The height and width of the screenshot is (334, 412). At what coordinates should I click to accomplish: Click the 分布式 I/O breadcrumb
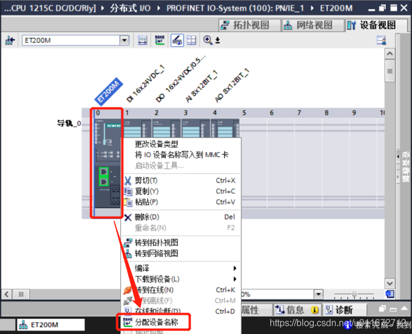[130, 8]
